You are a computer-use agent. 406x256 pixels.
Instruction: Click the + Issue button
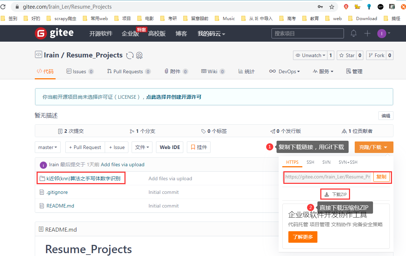pyautogui.click(x=117, y=147)
